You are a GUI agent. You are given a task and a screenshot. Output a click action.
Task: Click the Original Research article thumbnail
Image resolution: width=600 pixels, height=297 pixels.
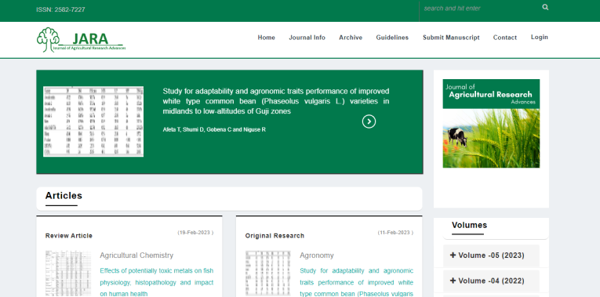[x=268, y=273]
